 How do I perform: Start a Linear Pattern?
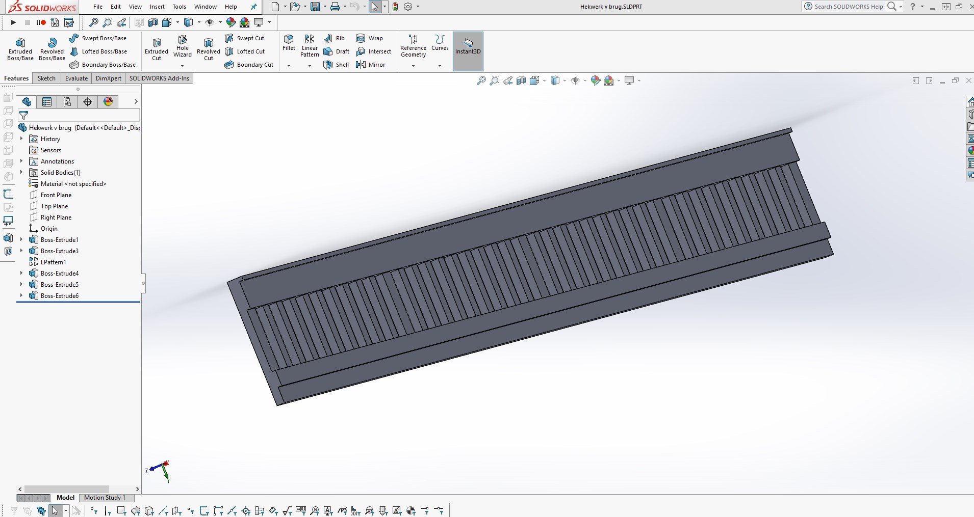point(310,46)
